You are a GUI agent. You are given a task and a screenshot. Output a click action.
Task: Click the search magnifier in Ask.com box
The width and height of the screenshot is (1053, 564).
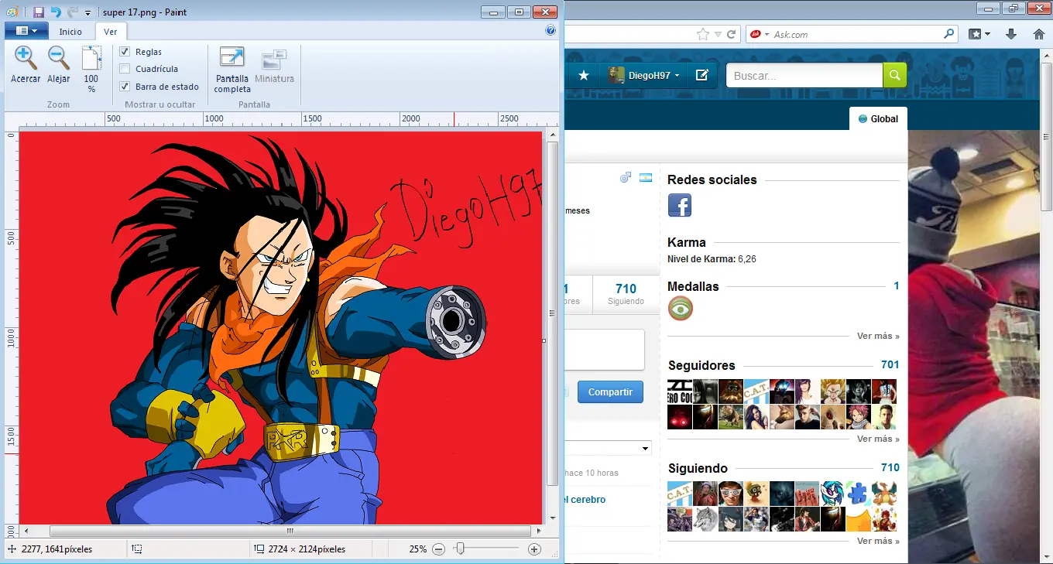pos(949,34)
